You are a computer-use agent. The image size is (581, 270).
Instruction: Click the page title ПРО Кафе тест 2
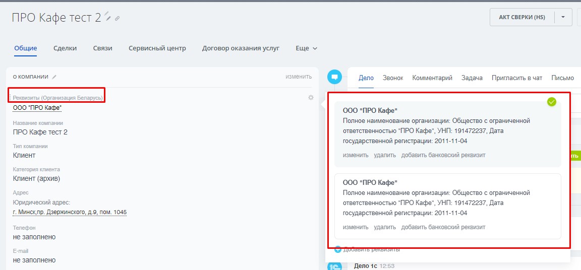tap(56, 18)
